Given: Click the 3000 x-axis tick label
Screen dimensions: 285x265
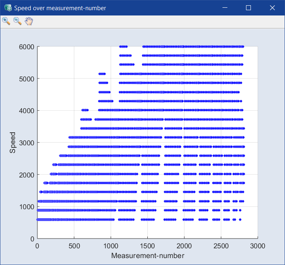Looking at the screenshot, I should (x=257, y=246).
